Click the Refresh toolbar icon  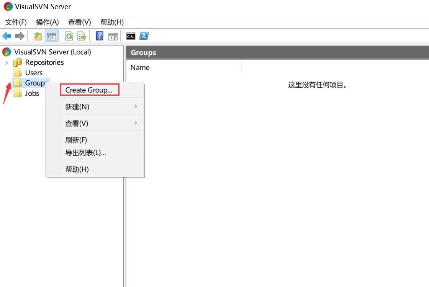pos(69,36)
